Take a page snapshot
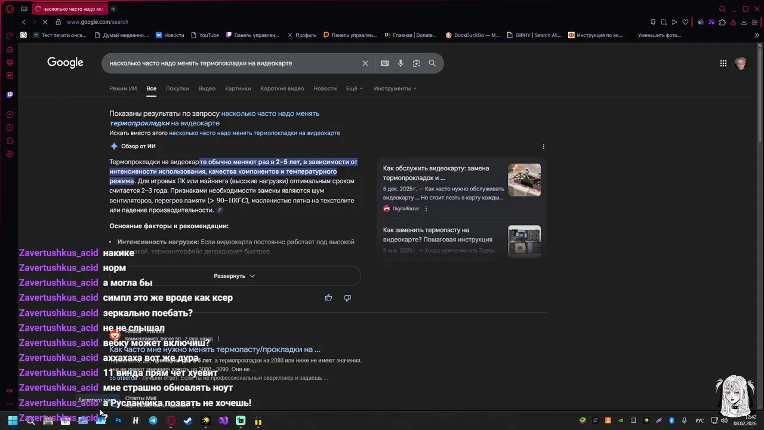Viewport: 764px width, 430px height. (664, 22)
